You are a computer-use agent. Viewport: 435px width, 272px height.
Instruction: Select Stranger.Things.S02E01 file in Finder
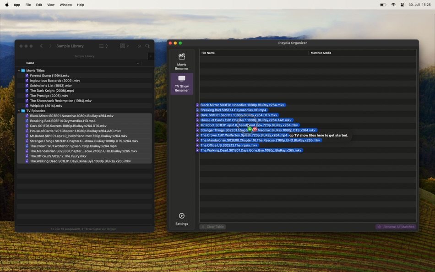click(x=84, y=141)
